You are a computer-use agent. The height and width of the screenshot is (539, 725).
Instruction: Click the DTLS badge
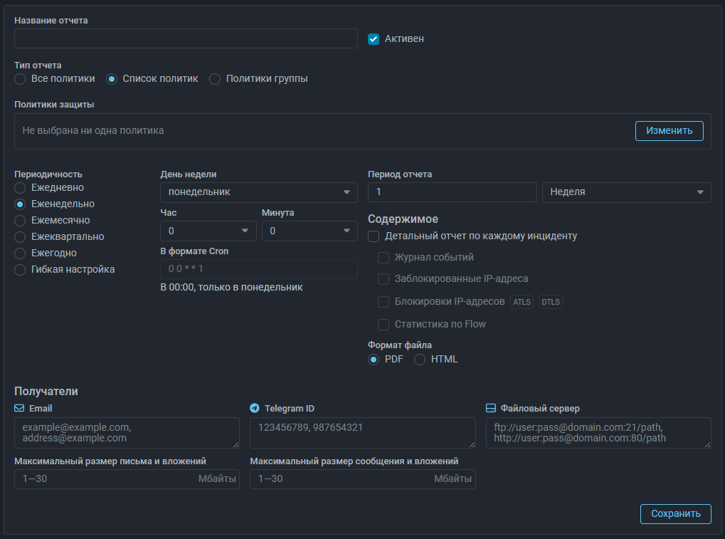point(550,302)
